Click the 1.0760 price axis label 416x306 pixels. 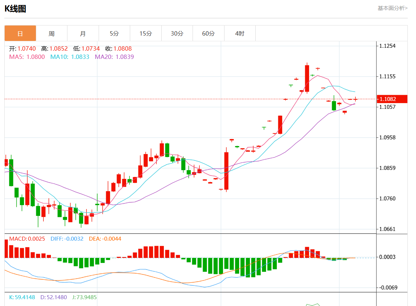(x=387, y=199)
